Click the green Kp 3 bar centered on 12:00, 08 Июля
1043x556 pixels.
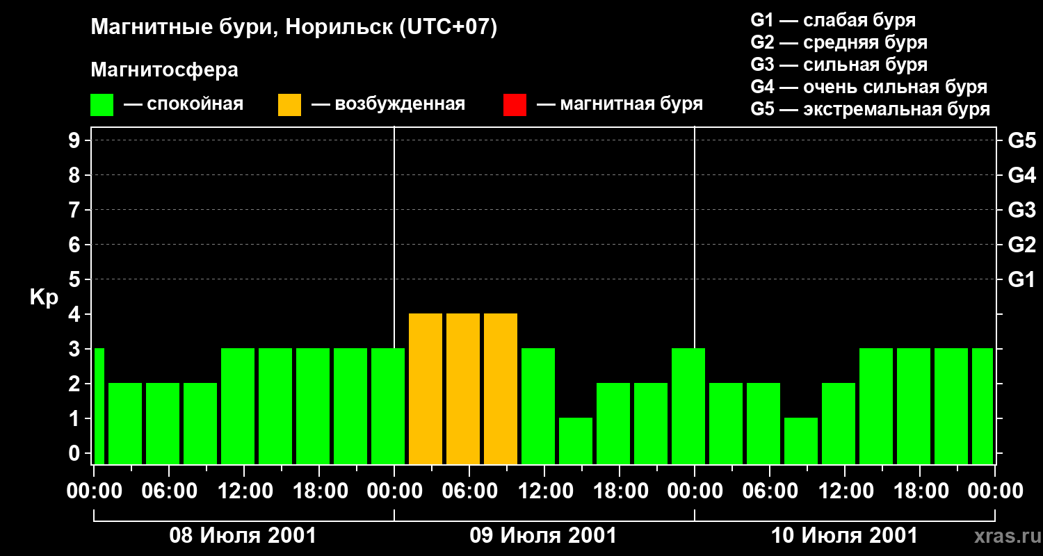pyautogui.click(x=238, y=406)
